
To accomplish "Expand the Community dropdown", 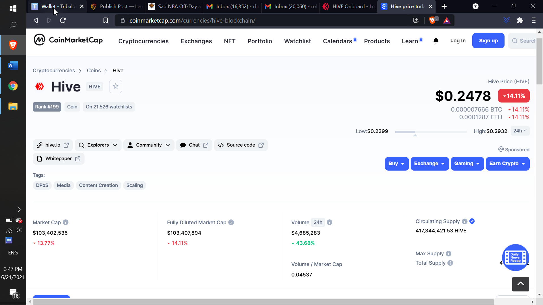I will pos(149,145).
